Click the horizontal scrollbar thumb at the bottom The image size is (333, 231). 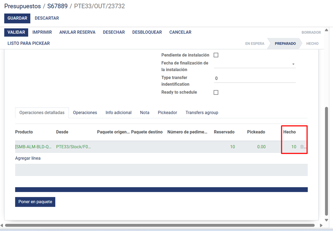[x=160, y=225]
